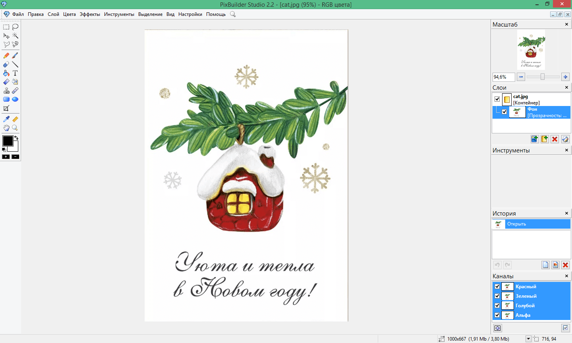Click the zoom percentage field showing 94,6%
Screen dimensions: 572x343
pyautogui.click(x=504, y=77)
